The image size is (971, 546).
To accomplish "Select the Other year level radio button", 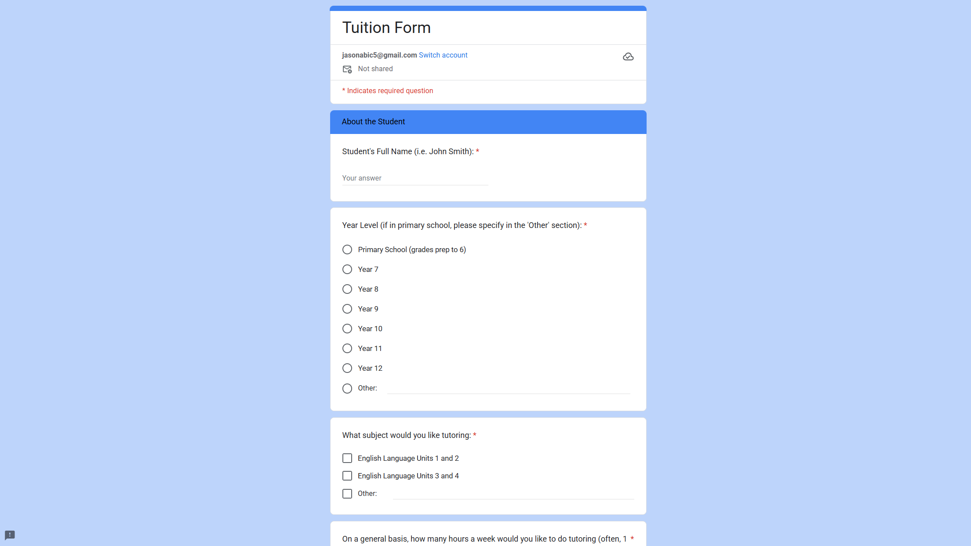I will 347,389.
